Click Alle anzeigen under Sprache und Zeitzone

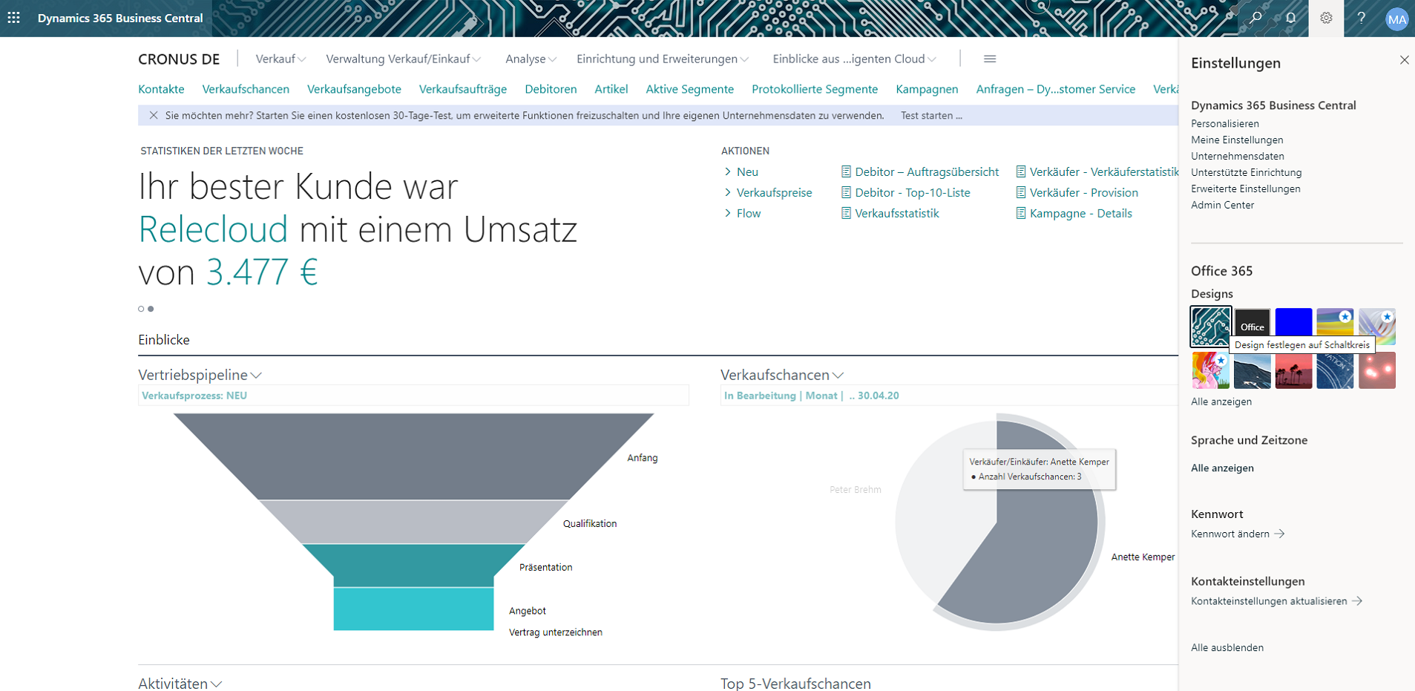(x=1222, y=468)
